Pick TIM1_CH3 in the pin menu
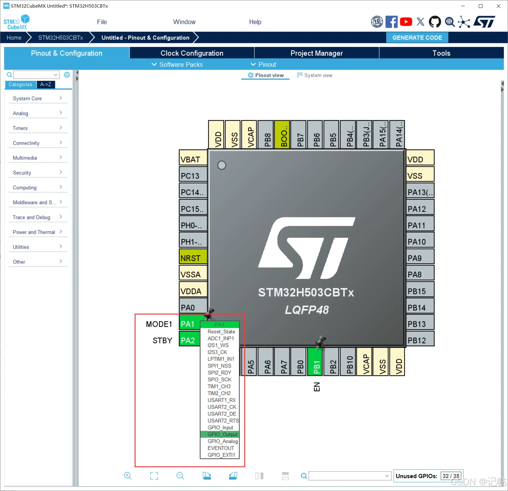 (220, 386)
